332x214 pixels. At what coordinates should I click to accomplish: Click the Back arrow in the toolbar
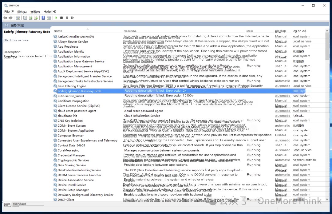[5, 18]
